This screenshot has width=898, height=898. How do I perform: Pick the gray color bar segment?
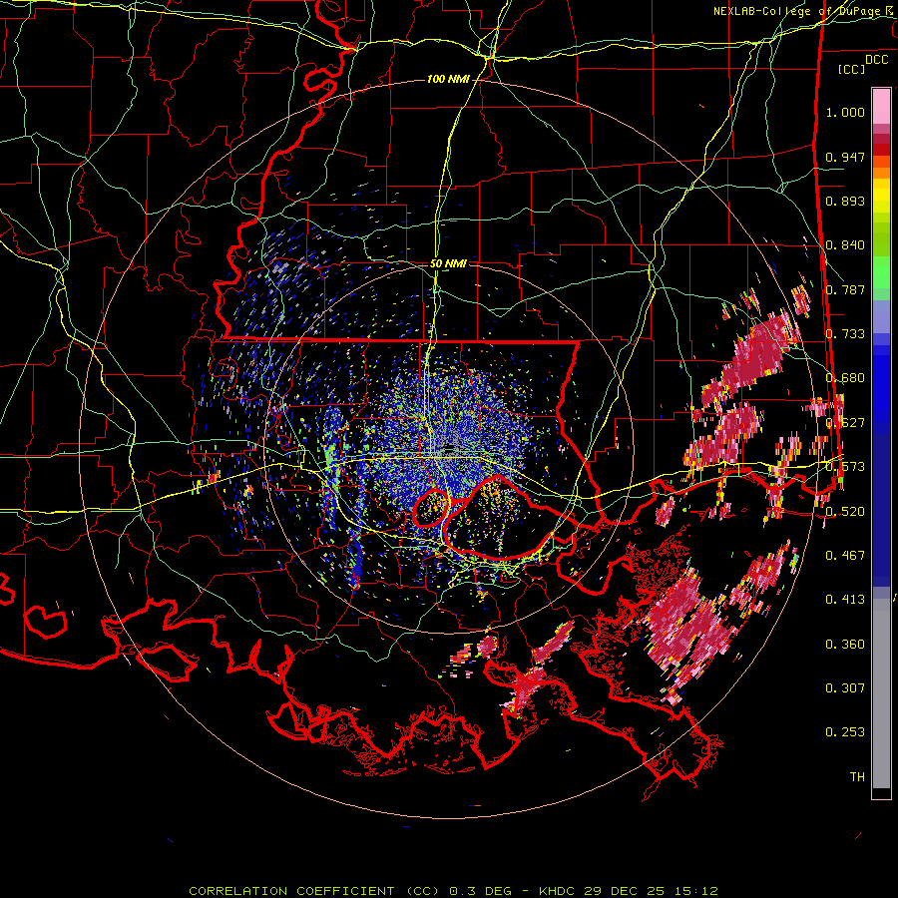click(881, 693)
